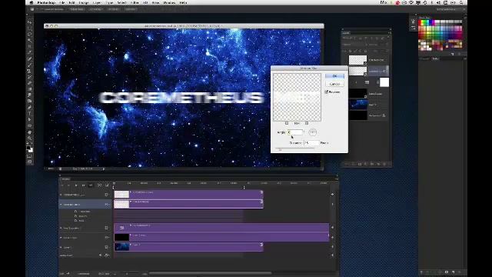Open the Layer menu

click(x=97, y=2)
